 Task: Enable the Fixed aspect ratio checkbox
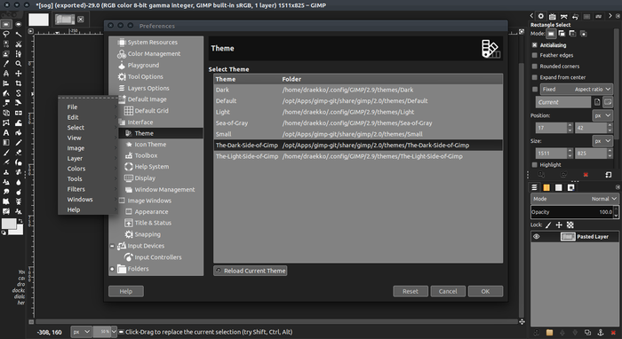pos(535,89)
